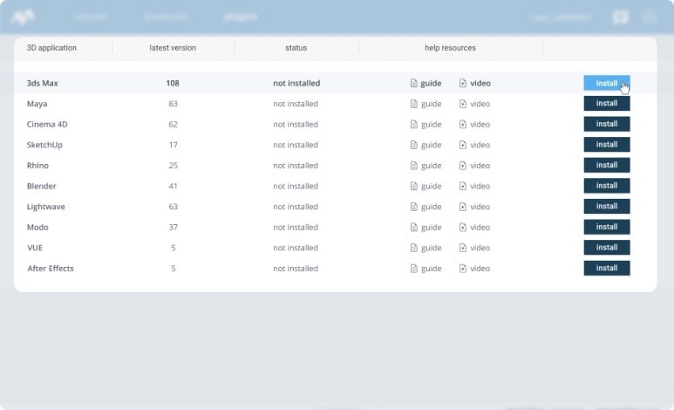Click install in the Lightwave row
This screenshot has height=410, width=674.
pos(607,207)
